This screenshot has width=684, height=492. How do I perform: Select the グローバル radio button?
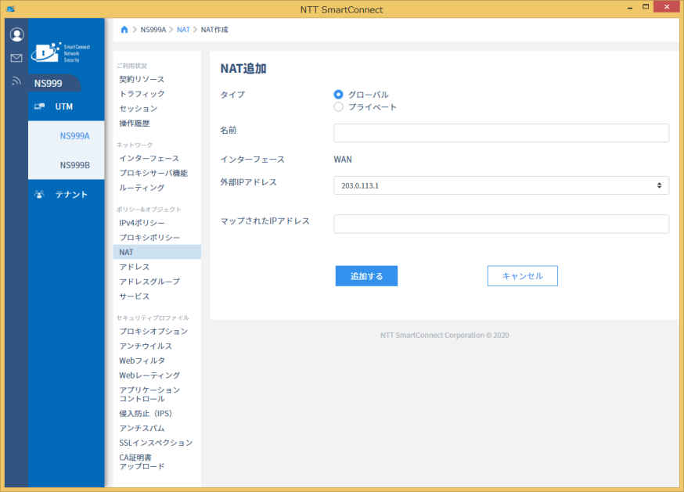[339, 94]
